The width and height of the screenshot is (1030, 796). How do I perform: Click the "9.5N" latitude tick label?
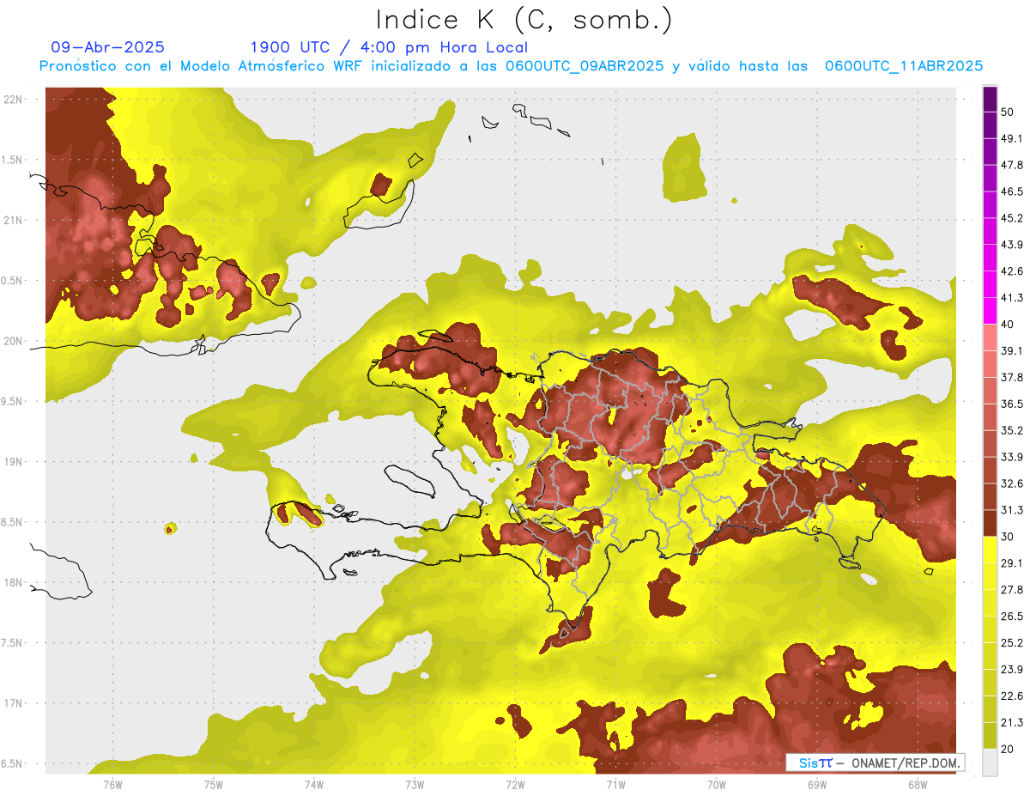(11, 402)
